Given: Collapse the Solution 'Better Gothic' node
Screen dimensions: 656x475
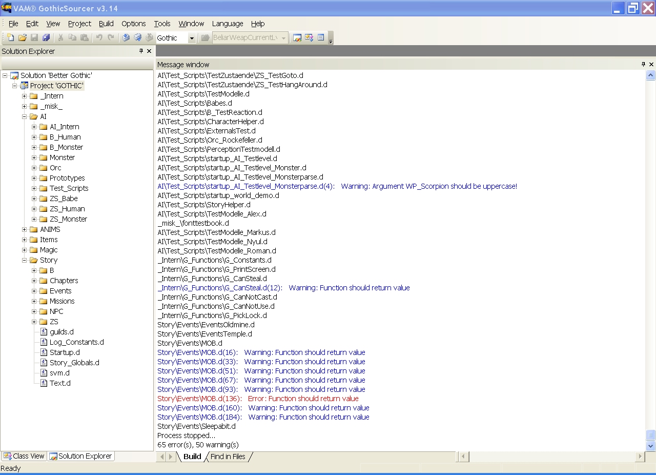Looking at the screenshot, I should [x=5, y=75].
